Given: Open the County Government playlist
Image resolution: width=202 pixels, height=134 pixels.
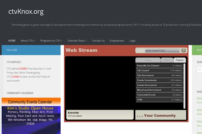Looking at the screenshot, I should pos(159,85).
